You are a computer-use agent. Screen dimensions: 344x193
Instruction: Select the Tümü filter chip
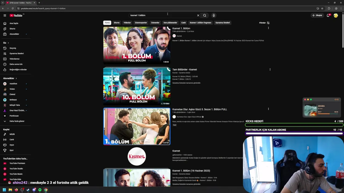107,23
